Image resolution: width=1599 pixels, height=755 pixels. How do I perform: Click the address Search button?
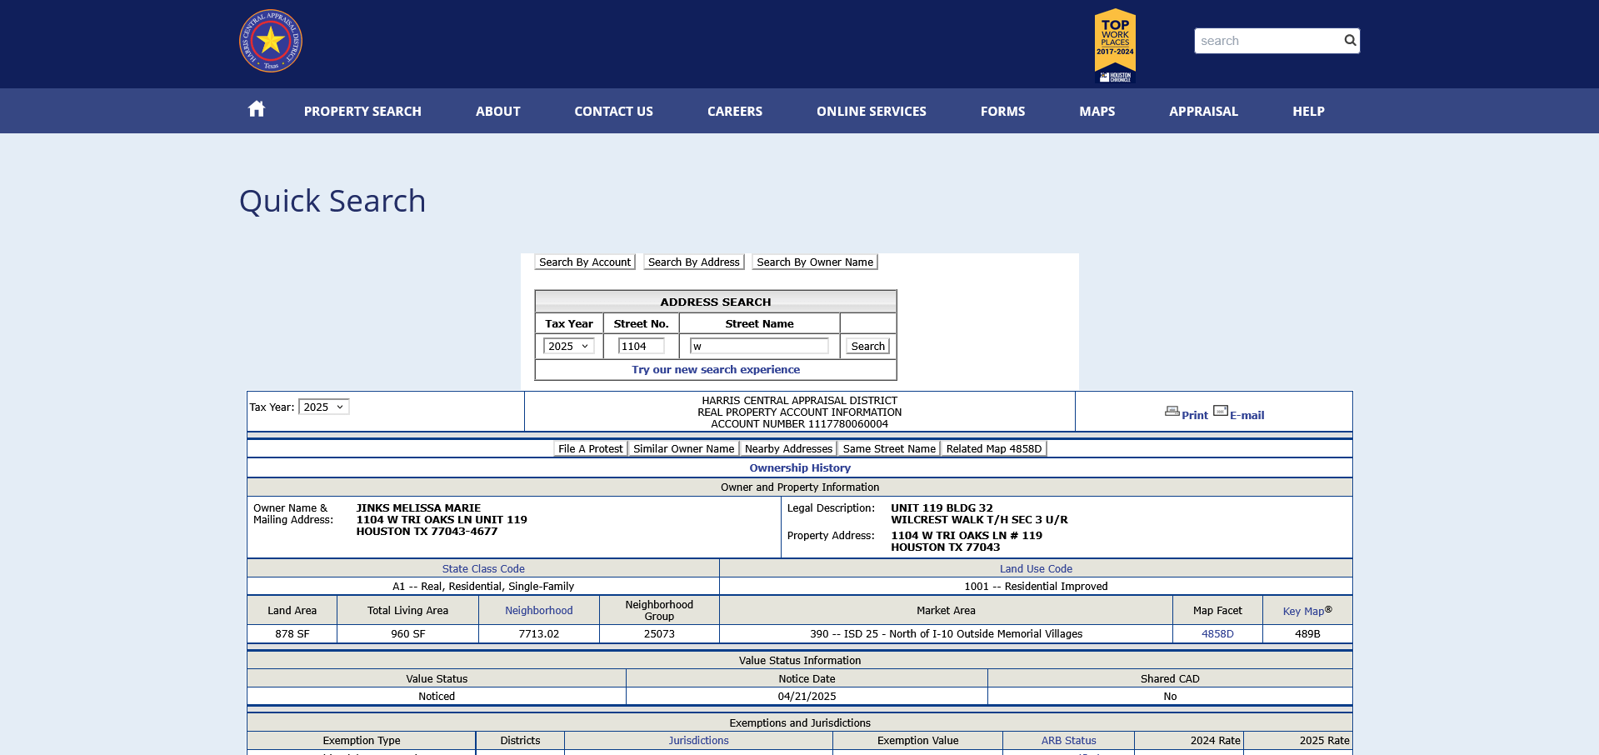click(867, 346)
